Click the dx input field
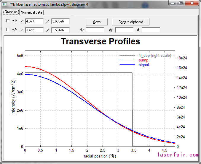The image size is (201, 164). (95, 30)
